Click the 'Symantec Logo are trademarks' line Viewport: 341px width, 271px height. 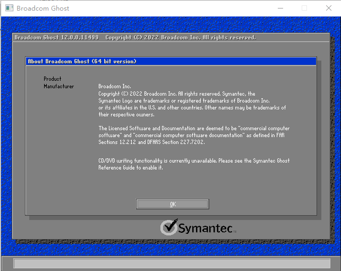(184, 101)
